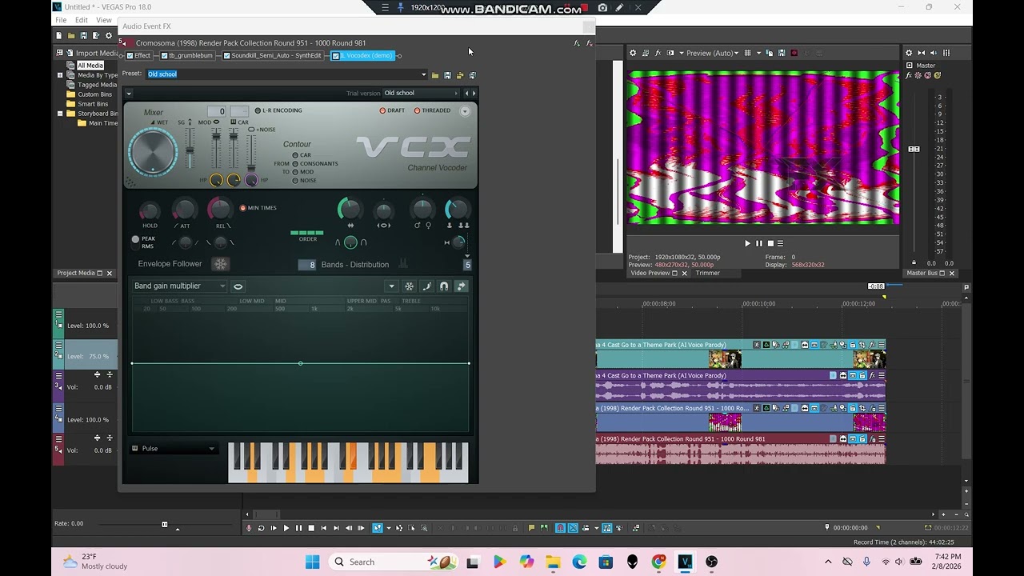Select previous preset with left arrow
Viewport: 1024px width, 576px height.
(467, 94)
